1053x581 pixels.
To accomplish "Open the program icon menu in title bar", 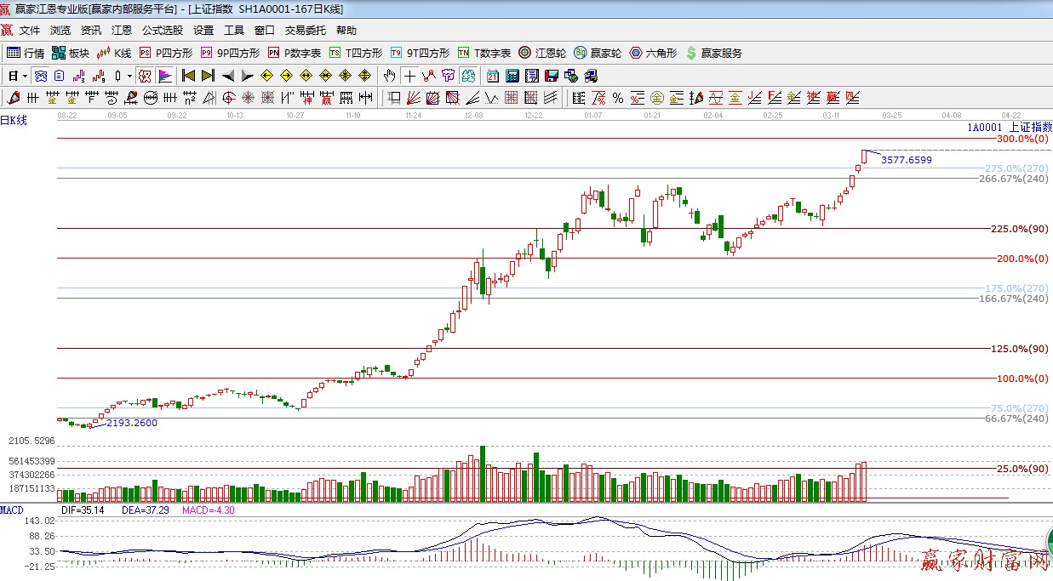I will (7, 9).
